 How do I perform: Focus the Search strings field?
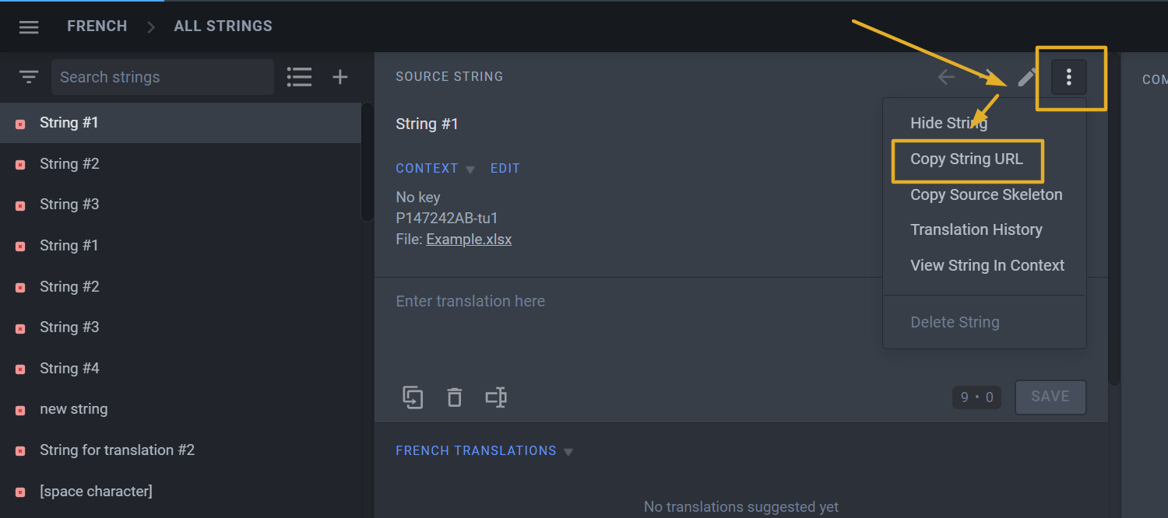tap(163, 77)
